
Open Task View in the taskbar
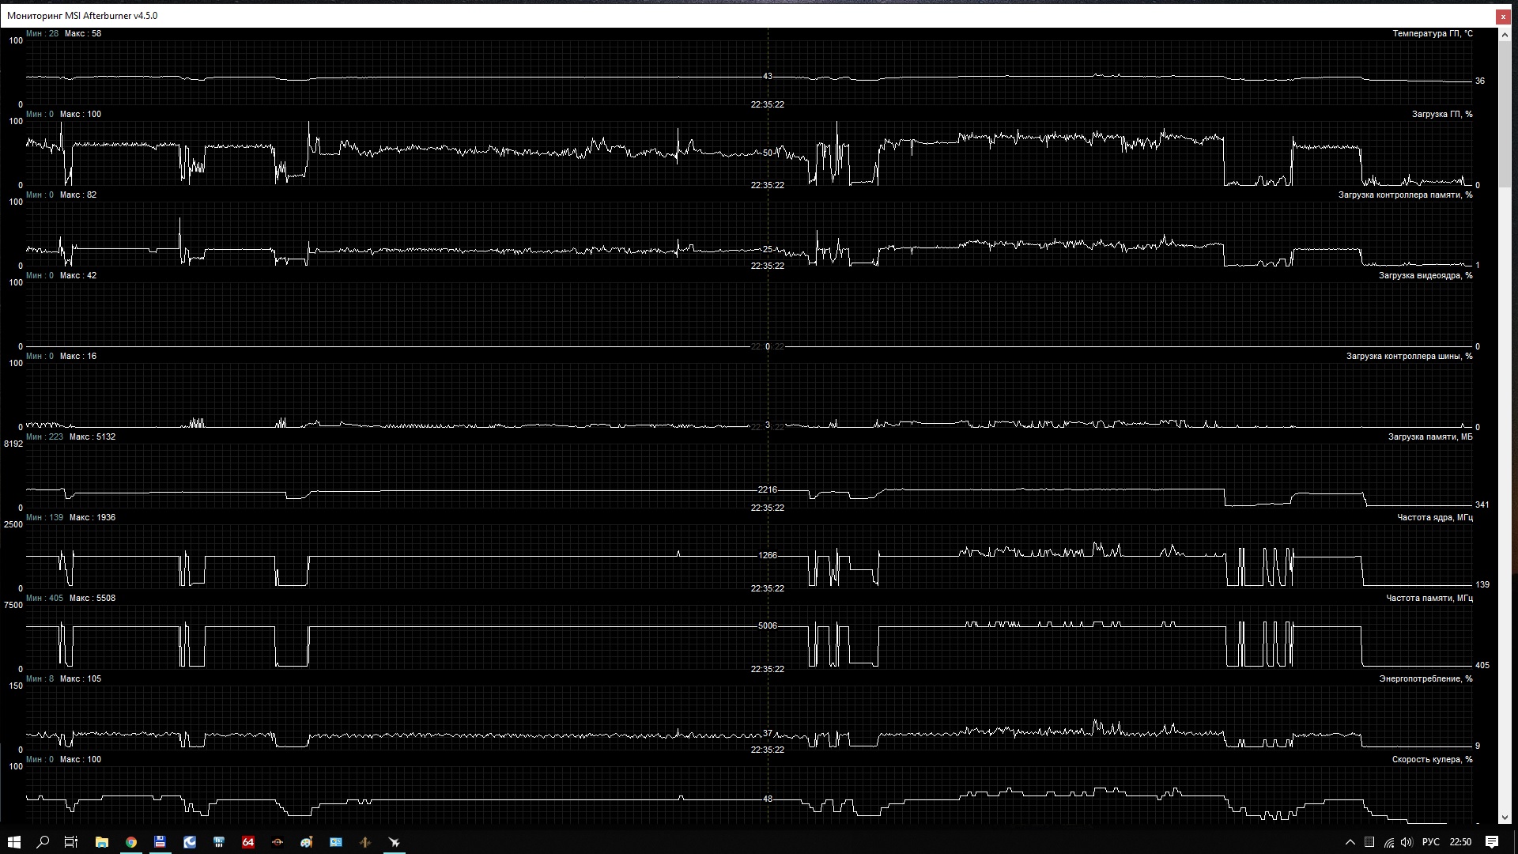click(x=71, y=842)
